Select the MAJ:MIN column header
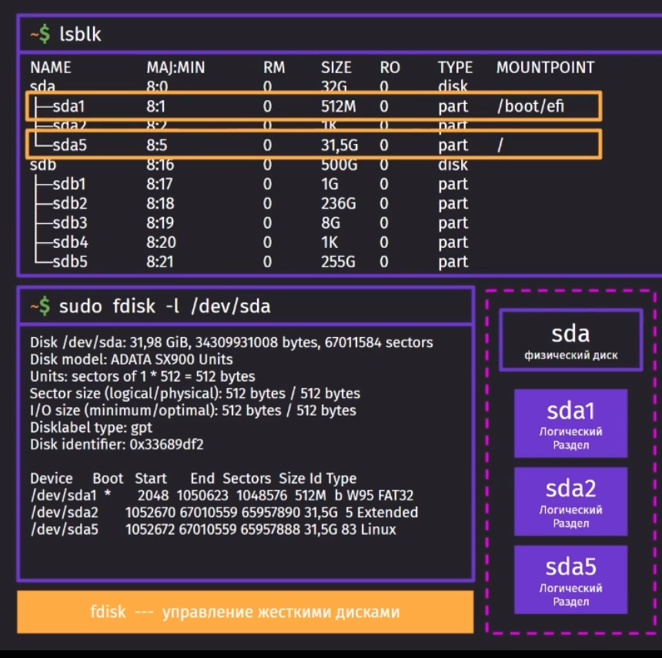Viewport: 662px width, 658px height. 176,68
